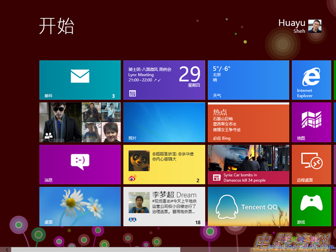Launch Tencent QQ penguin tile

[x=248, y=206]
